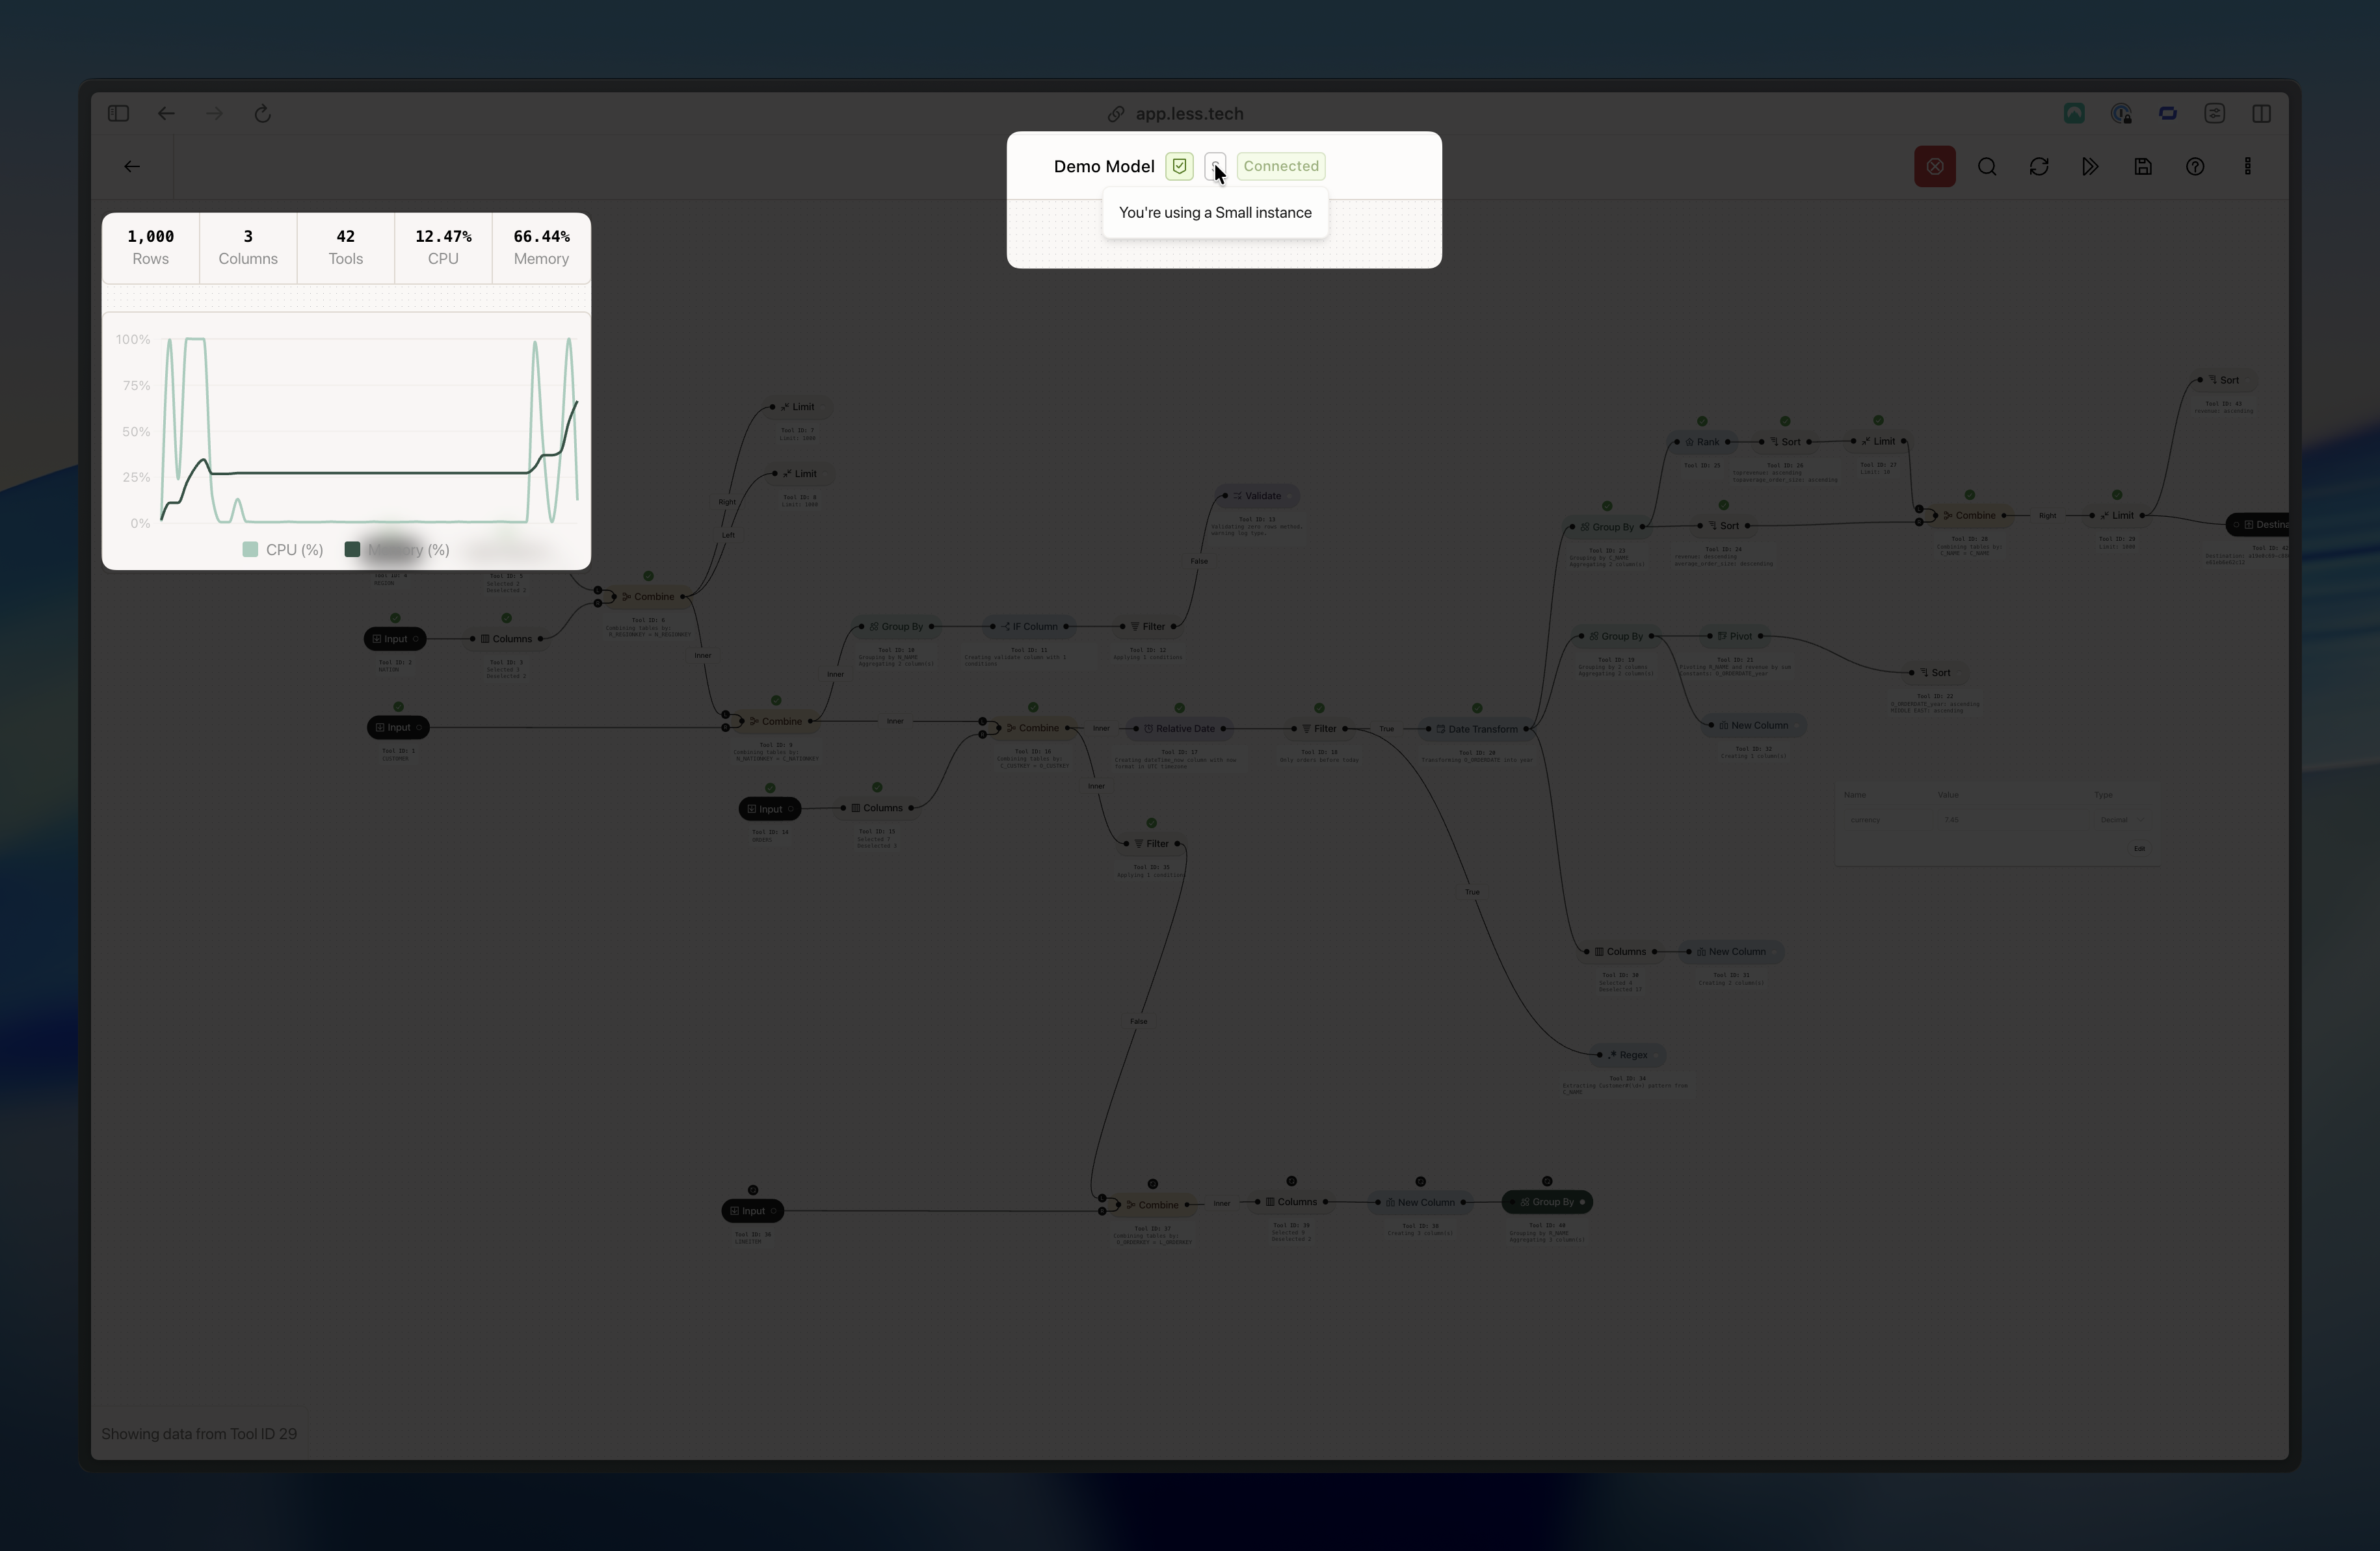Toggle the browser sidebar panel
This screenshot has width=2380, height=1551.
(x=118, y=114)
